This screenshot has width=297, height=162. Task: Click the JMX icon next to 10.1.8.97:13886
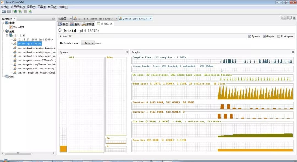coord(15,40)
